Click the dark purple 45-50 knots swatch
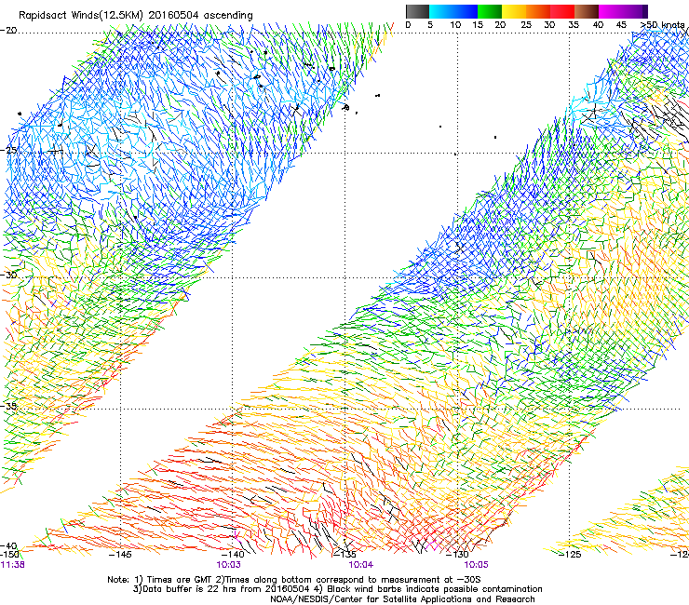Image resolution: width=689 pixels, height=605 pixels. (x=635, y=11)
